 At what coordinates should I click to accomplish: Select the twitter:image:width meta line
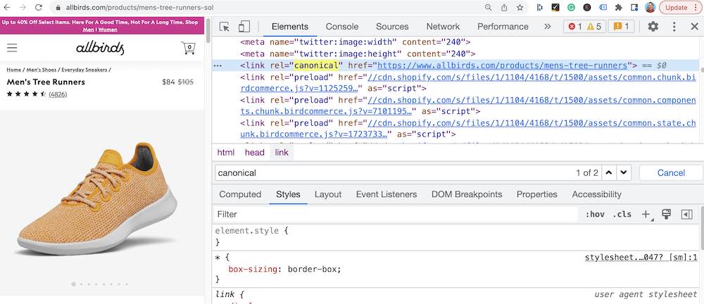tap(355, 42)
